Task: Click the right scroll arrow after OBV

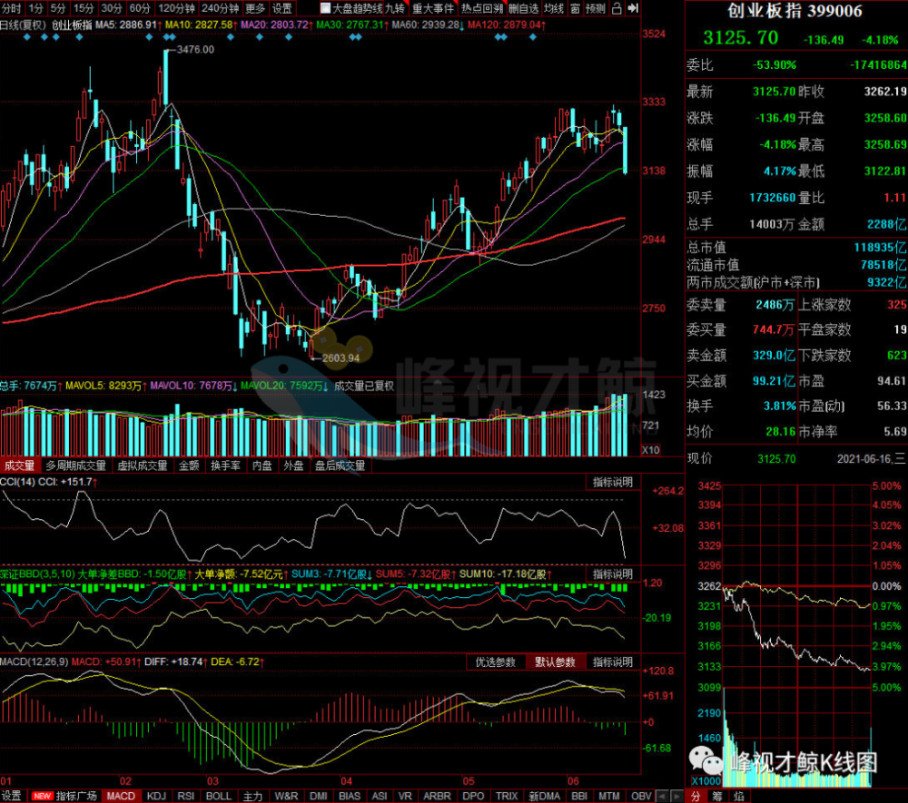Action: pyautogui.click(x=676, y=796)
